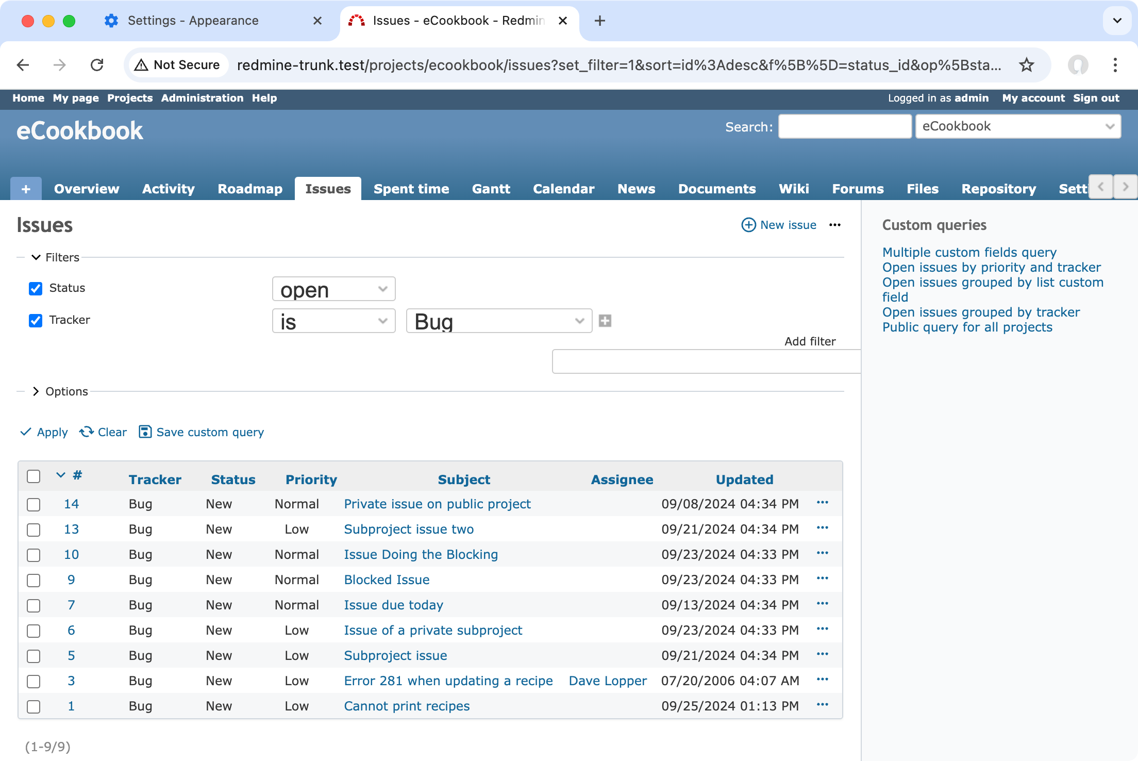Open actions menu for issue 10

tap(823, 553)
